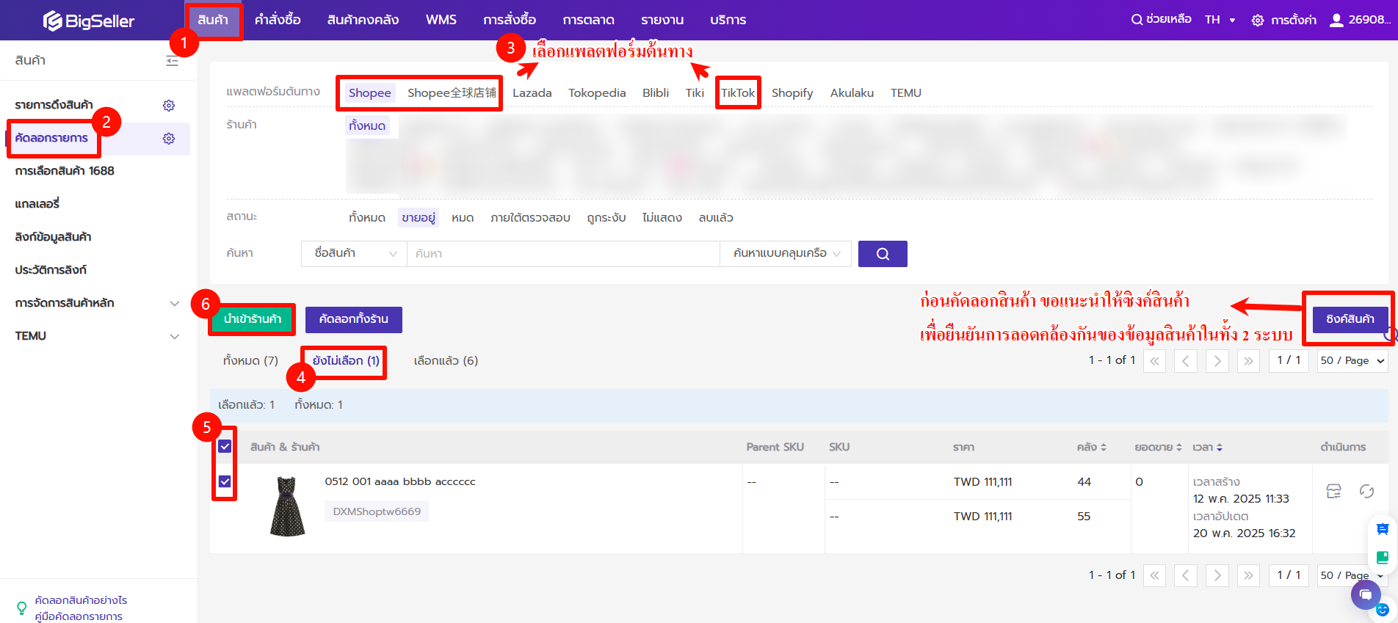Open คู่มือคัดลอกรายการ guide link
Viewport: 1398px width, 623px height.
point(79,616)
